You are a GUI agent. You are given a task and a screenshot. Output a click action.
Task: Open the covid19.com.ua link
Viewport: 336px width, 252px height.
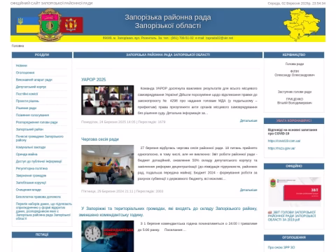click(x=284, y=141)
